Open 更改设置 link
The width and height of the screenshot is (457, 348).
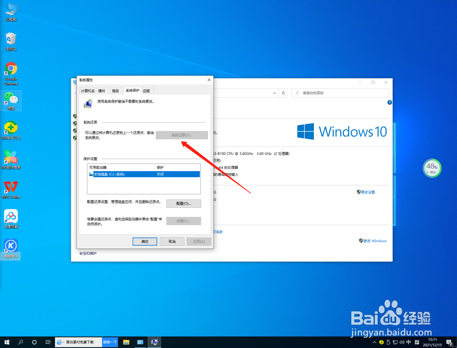(368, 192)
